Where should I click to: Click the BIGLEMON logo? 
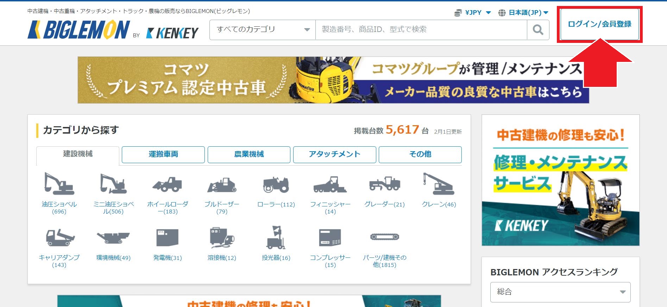[79, 30]
